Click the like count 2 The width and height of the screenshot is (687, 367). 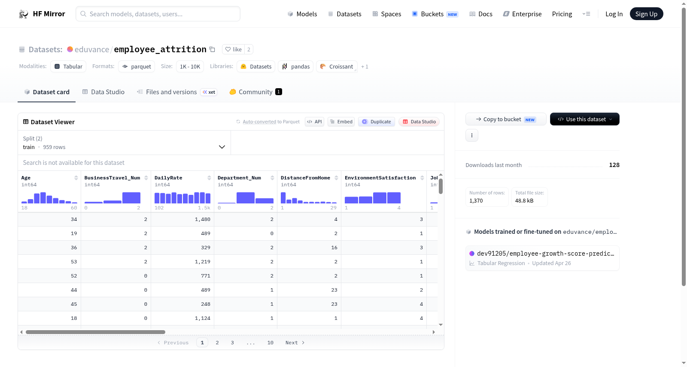coord(249,49)
